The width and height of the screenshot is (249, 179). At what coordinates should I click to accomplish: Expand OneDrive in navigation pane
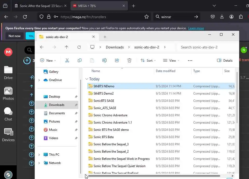(39, 80)
